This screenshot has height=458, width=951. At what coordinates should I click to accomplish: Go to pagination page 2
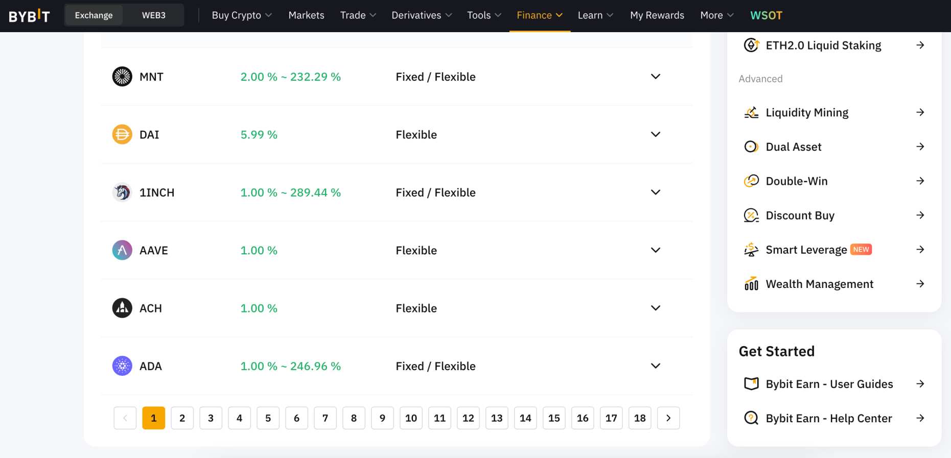click(182, 418)
